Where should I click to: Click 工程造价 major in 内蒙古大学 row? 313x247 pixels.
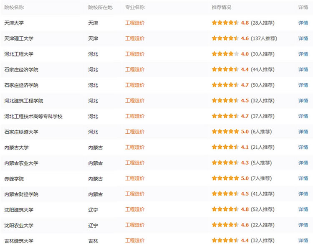(135, 147)
